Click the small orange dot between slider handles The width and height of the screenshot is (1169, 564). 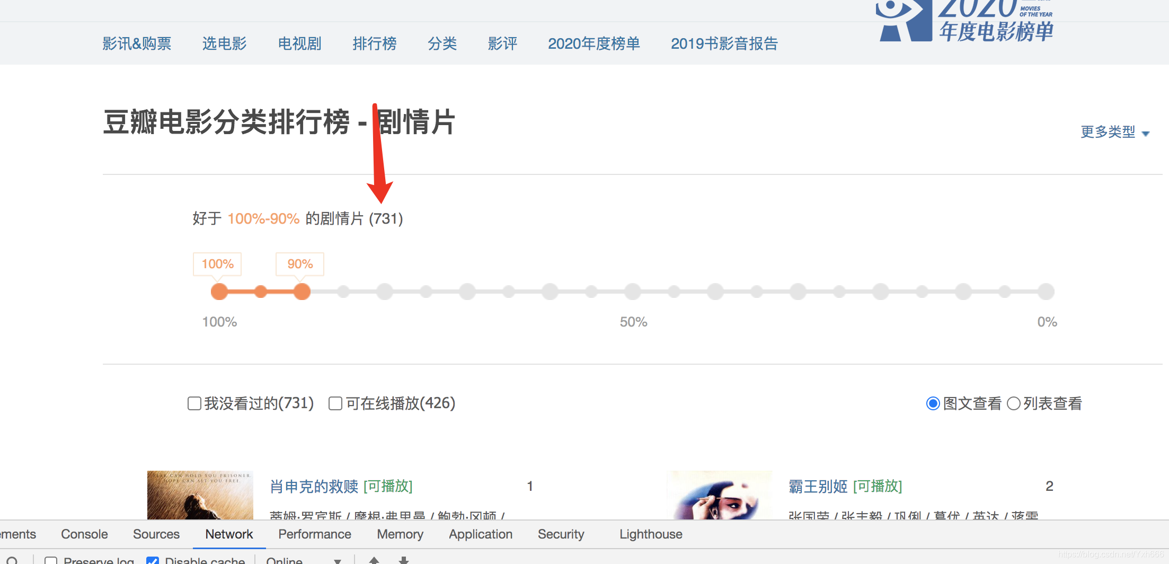[x=261, y=292]
